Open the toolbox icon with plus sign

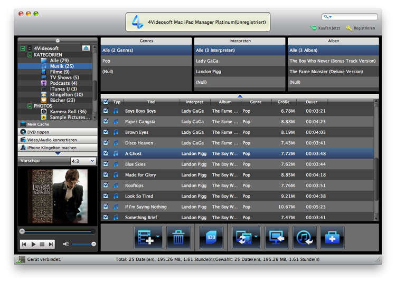pos(332,238)
